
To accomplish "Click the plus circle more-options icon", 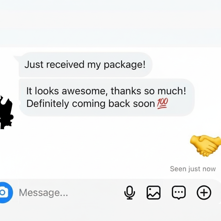I will (x=204, y=193).
